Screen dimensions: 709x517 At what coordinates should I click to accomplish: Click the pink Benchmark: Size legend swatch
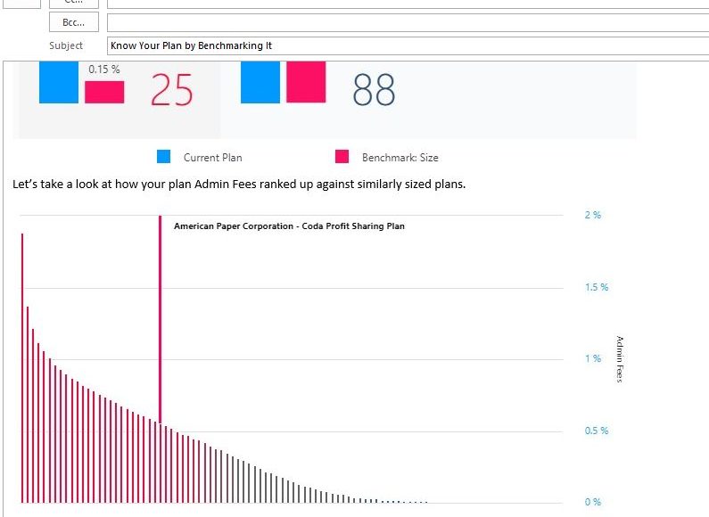tap(342, 157)
